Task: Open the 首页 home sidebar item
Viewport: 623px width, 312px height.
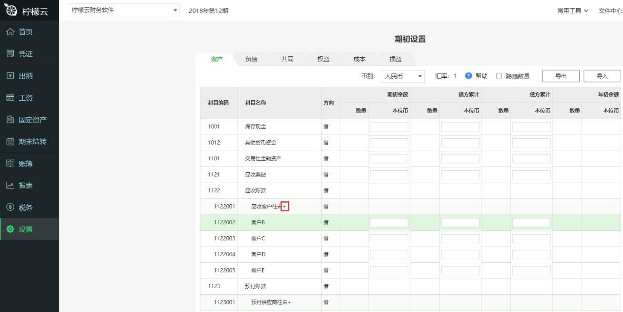Action: [x=30, y=32]
